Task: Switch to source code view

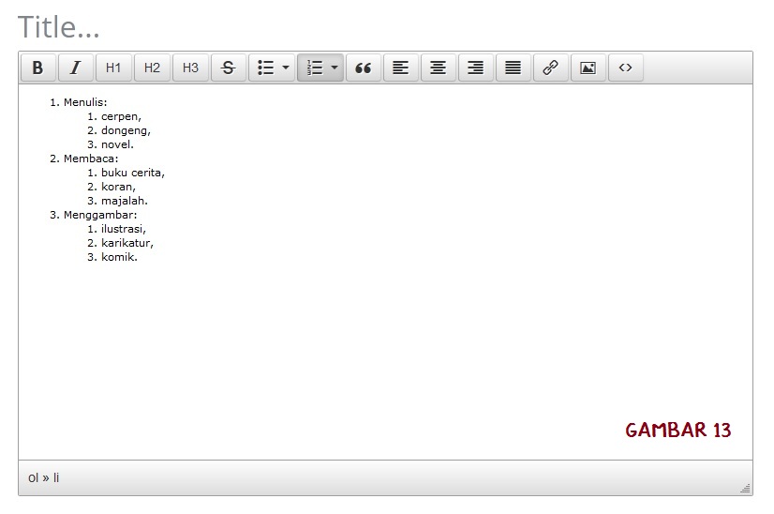Action: coord(626,68)
